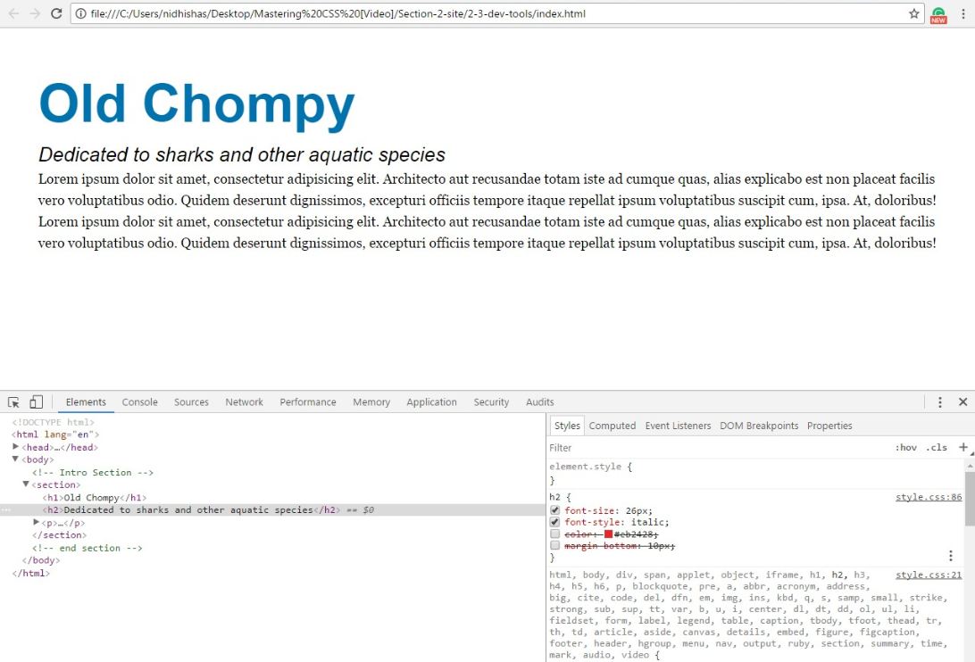Disable the font-style italic property

(554, 523)
